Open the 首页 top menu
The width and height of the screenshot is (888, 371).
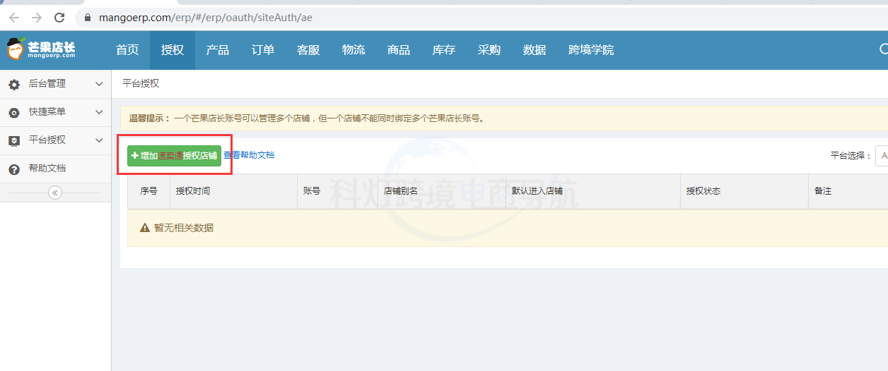click(x=127, y=50)
